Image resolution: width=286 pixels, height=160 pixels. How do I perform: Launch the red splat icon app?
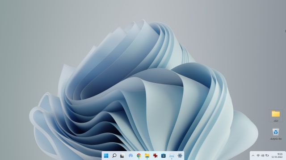[155, 156]
